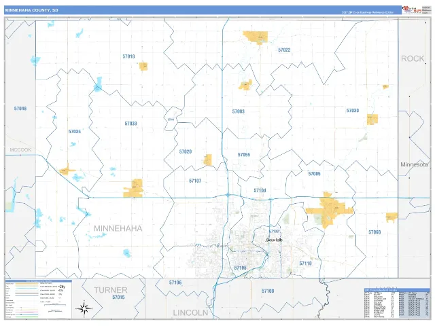Open the map legend box
The image size is (435, 326).
[x=39, y=300]
